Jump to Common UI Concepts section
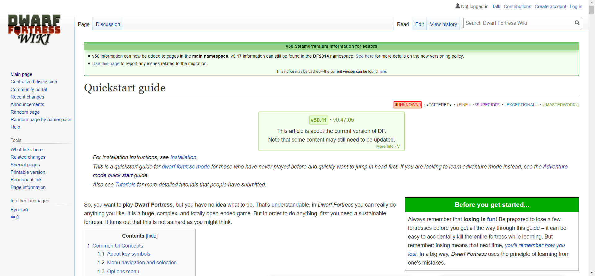595x276 pixels. [x=118, y=246]
